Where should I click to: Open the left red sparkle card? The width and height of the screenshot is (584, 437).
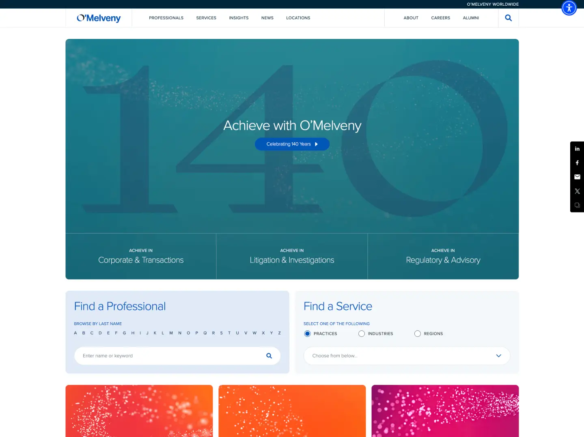[139, 411]
